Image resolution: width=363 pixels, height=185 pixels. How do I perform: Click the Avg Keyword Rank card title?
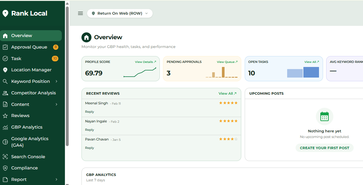pos(346,62)
